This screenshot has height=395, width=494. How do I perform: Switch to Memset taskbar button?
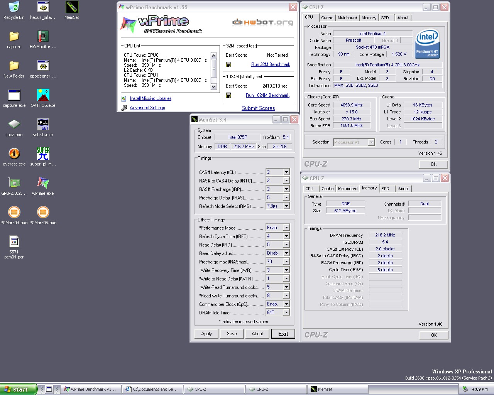coord(338,389)
